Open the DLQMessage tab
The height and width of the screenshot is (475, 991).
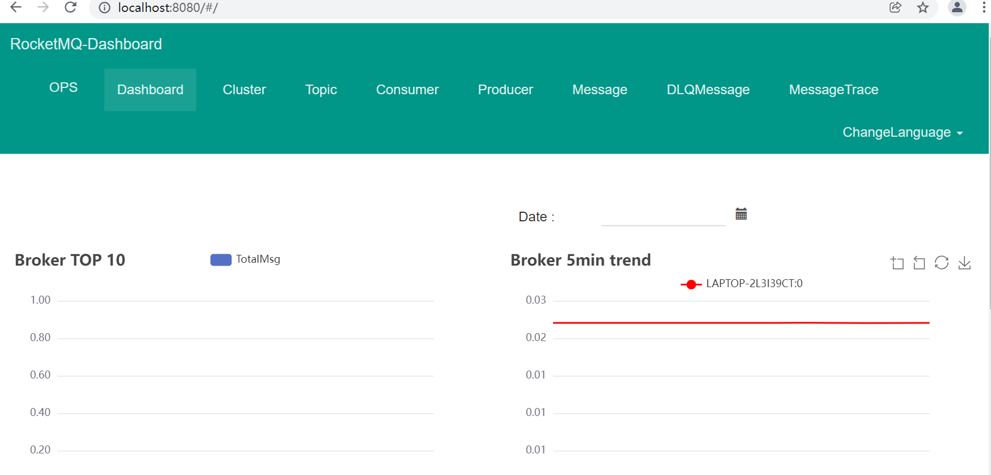point(708,90)
